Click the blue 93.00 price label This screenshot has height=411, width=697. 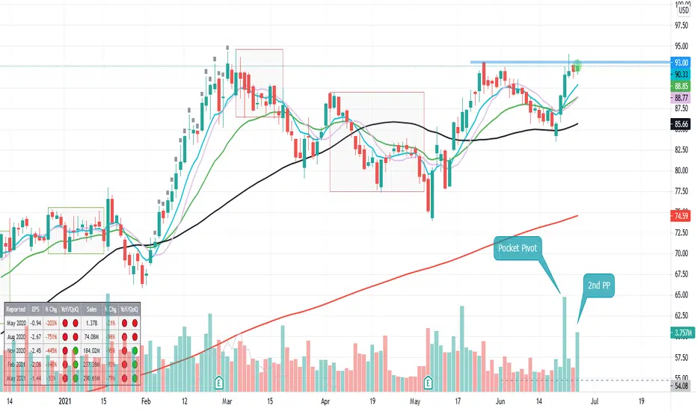681,63
